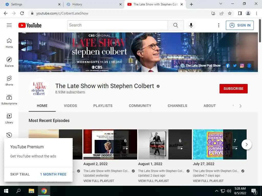Viewport: 262px width, 196px height.
Task: Open Windows taskbar search
Action: coord(18,191)
